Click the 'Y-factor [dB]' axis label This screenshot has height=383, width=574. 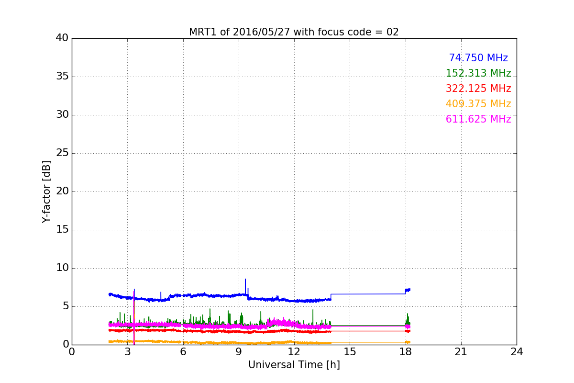[46, 191]
